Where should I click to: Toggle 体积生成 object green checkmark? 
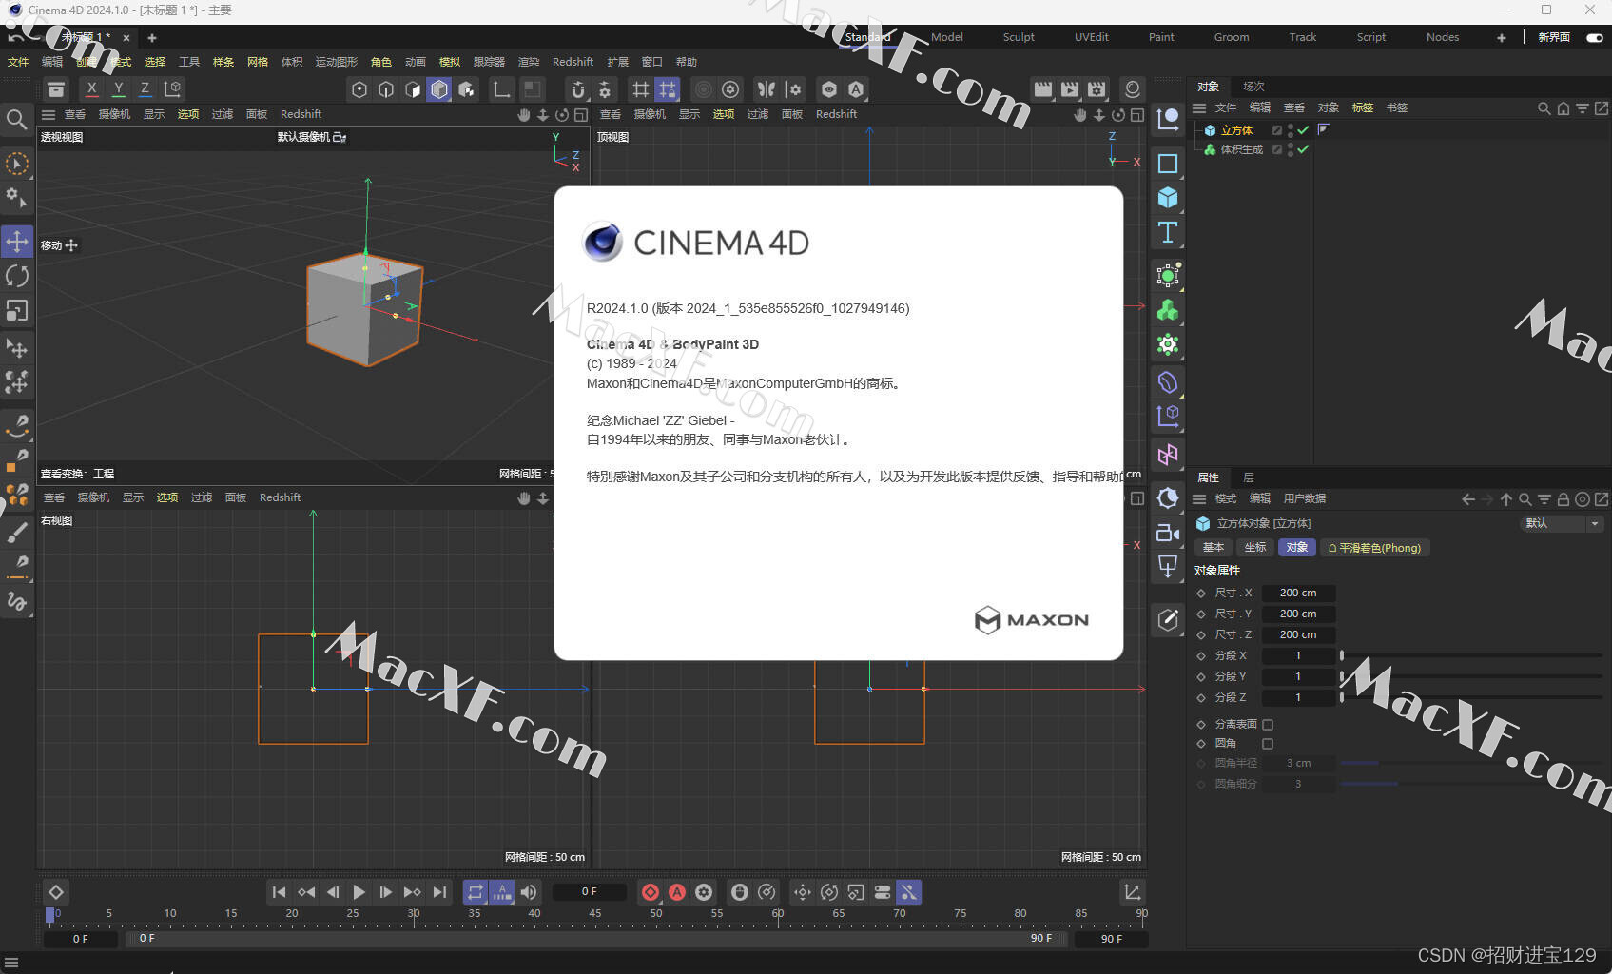coord(1303,149)
